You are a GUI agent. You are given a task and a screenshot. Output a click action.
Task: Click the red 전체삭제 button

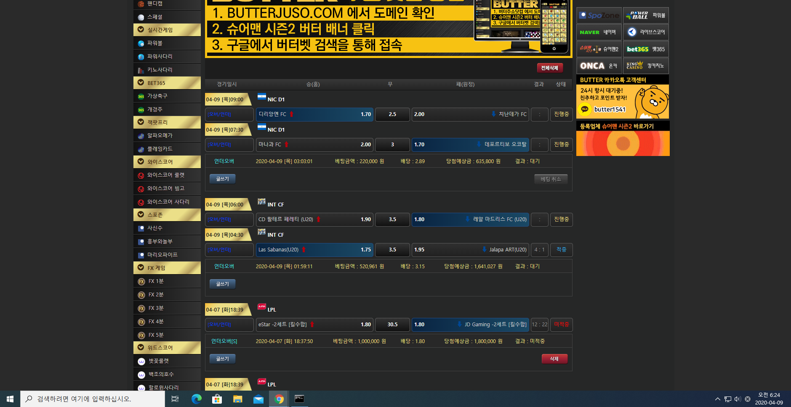[x=549, y=68]
